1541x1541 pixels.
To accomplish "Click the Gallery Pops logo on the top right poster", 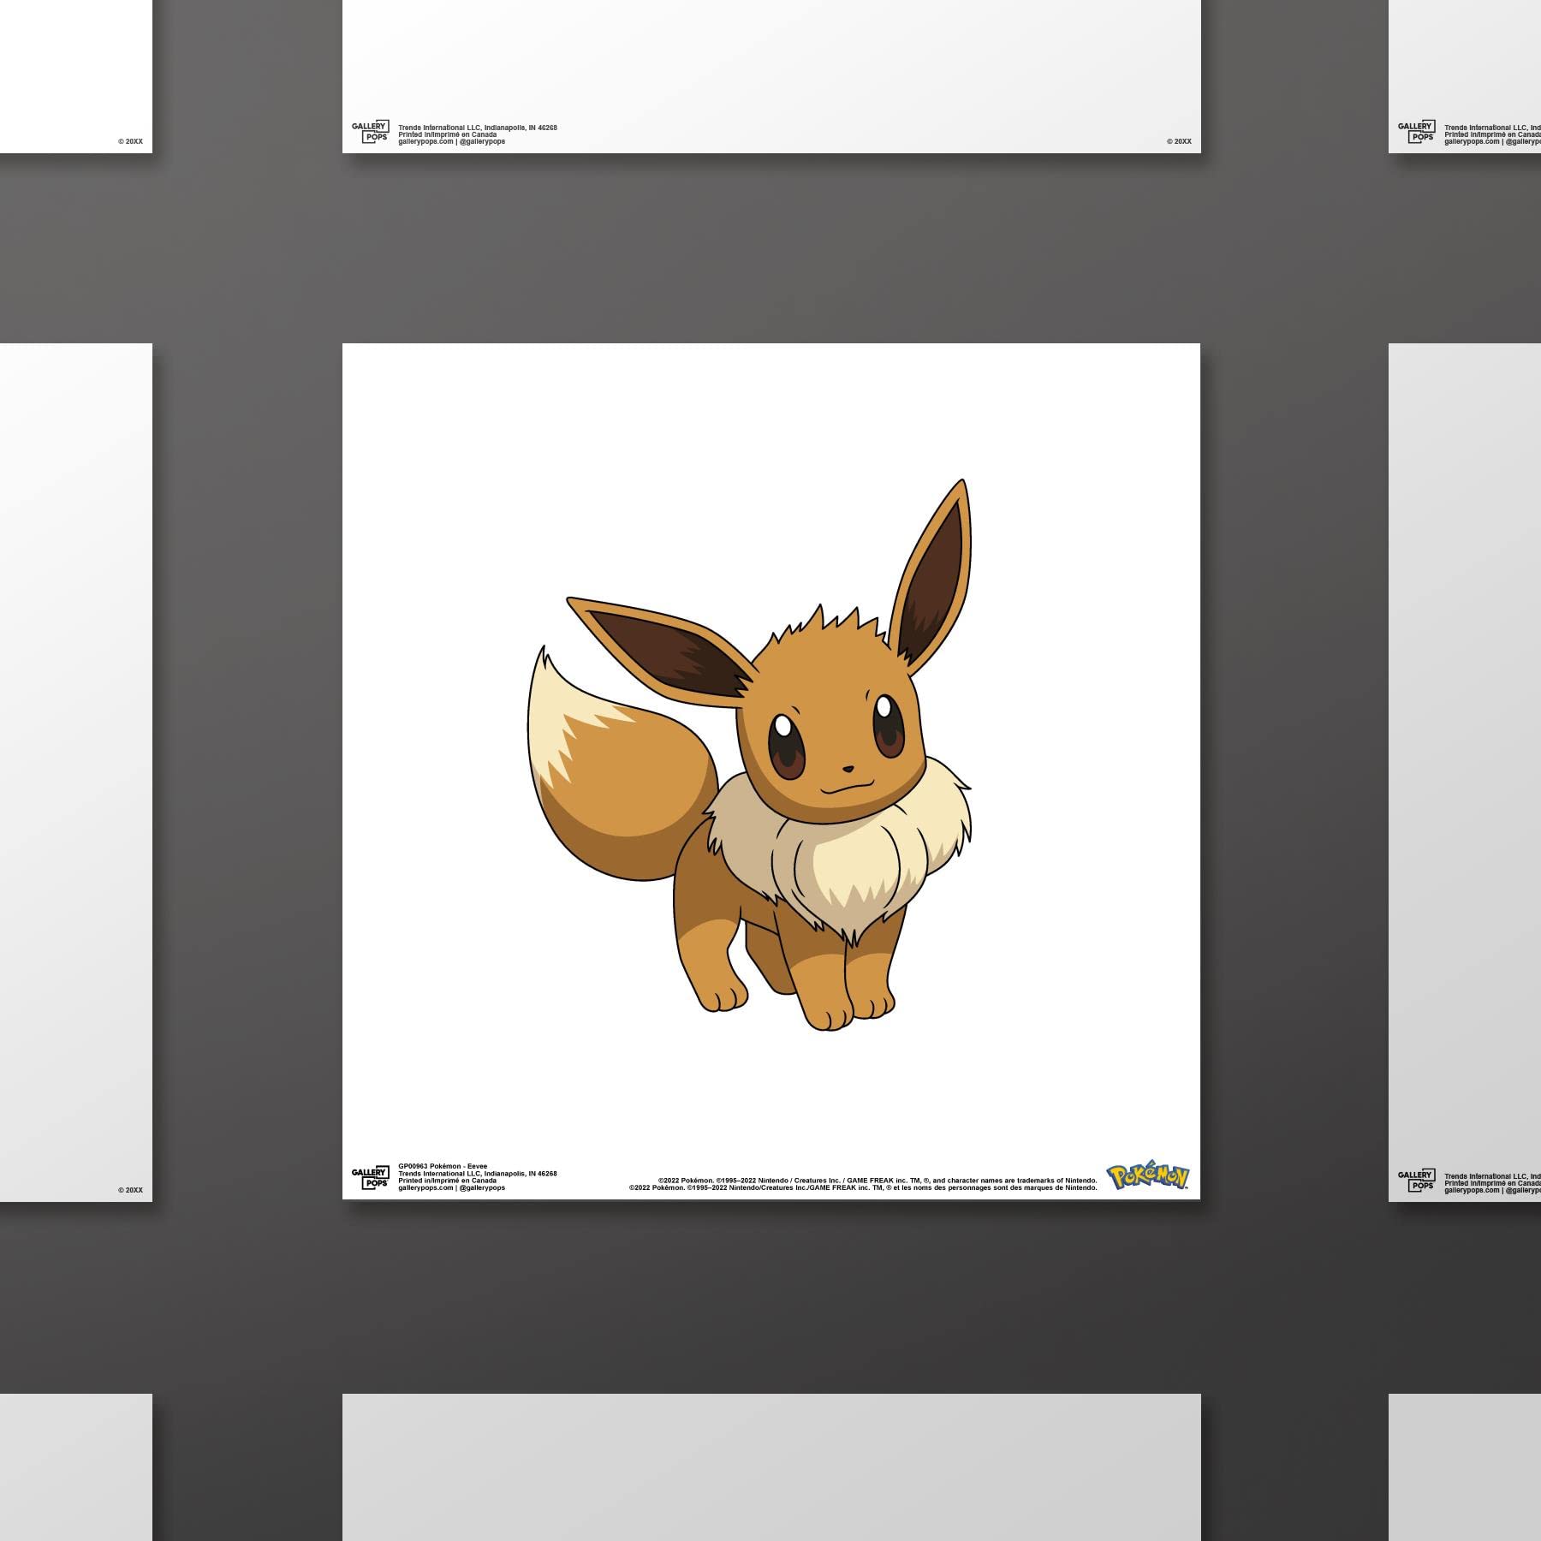I will point(1416,131).
